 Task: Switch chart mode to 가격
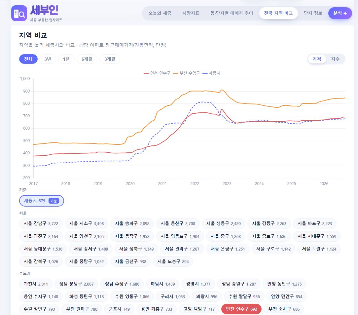pyautogui.click(x=317, y=59)
